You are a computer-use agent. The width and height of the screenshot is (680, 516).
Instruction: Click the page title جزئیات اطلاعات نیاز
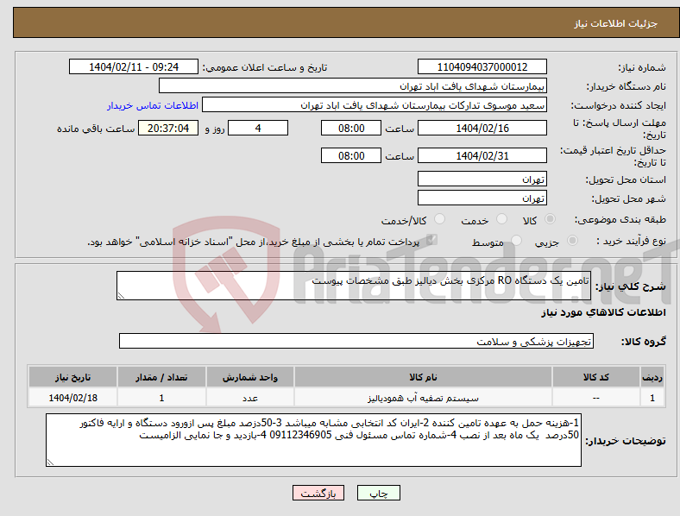[616, 23]
